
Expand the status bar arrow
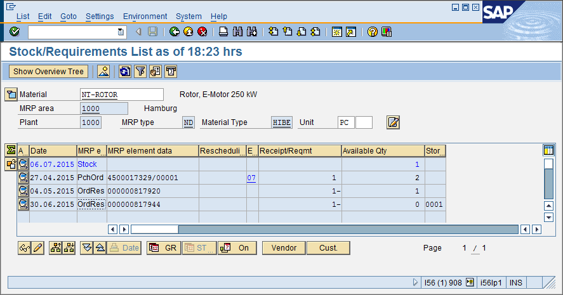pyautogui.click(x=415, y=282)
